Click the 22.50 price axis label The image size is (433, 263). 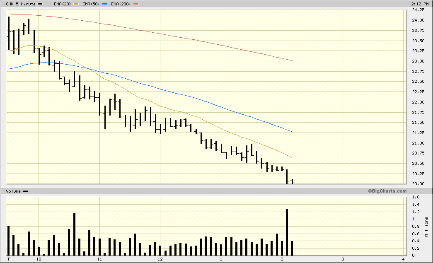pos(418,82)
